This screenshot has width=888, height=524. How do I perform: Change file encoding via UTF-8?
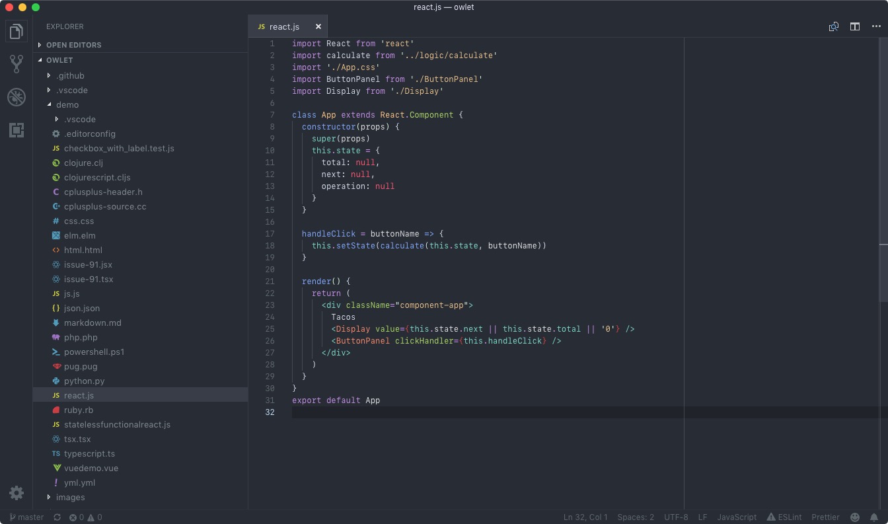click(676, 517)
